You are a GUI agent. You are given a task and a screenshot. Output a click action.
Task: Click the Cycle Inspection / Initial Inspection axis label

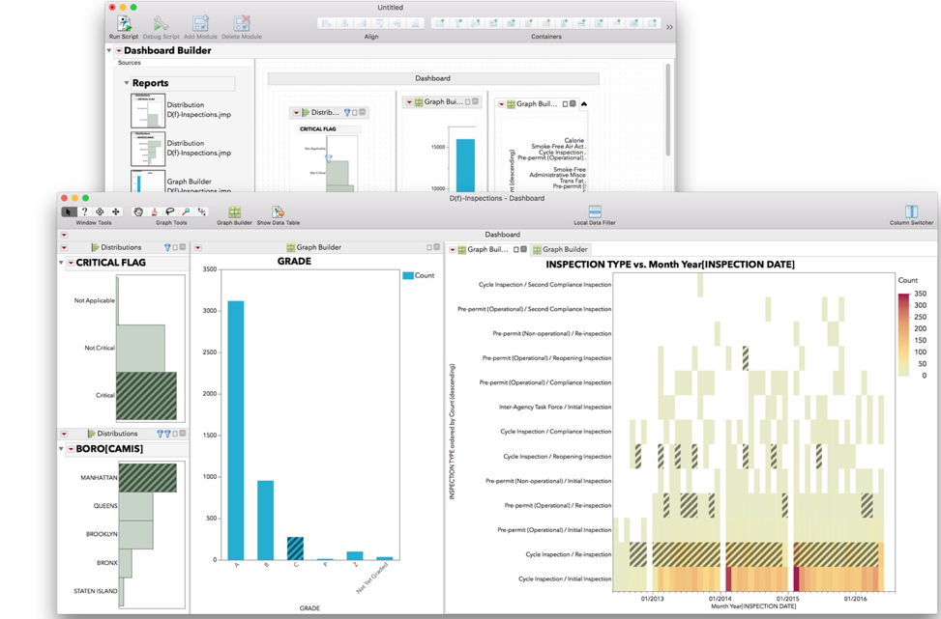point(565,578)
